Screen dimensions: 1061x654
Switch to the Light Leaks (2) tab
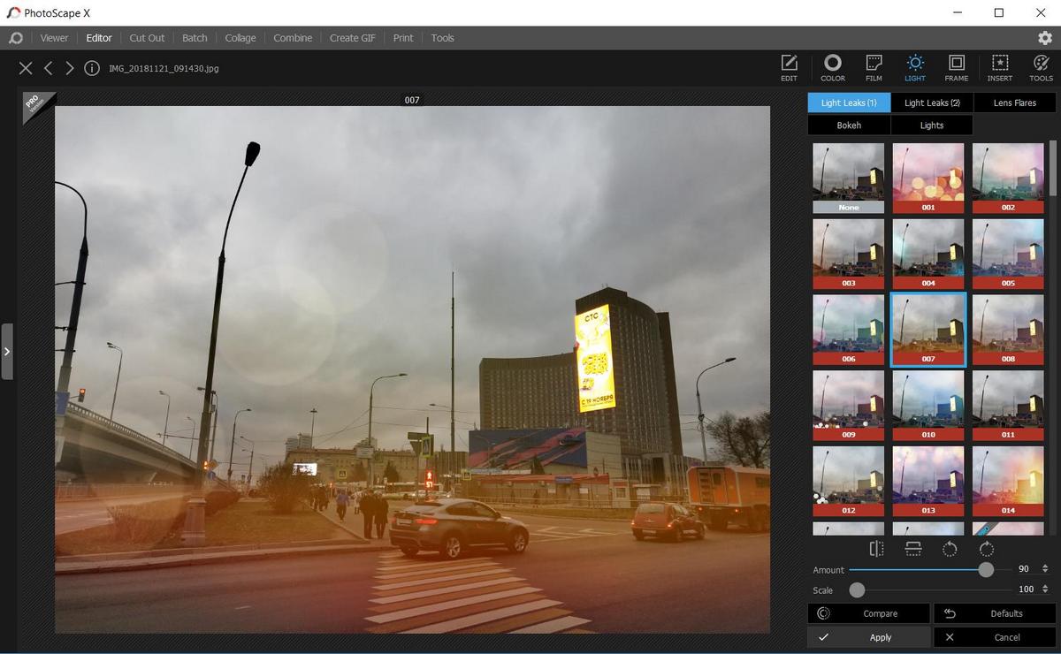click(x=932, y=103)
